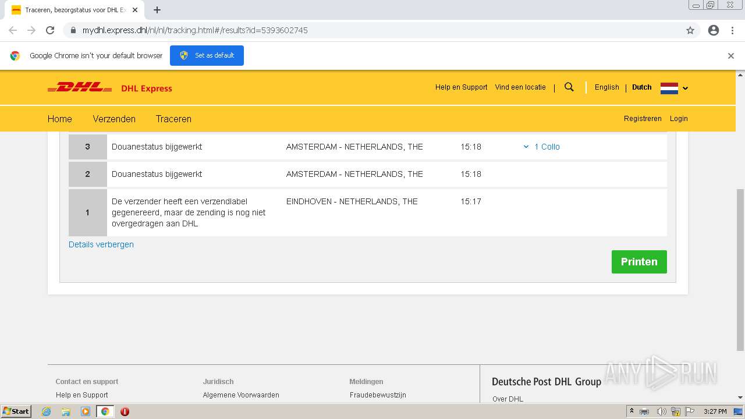Open the Chrome three-dot menu

pos(732,30)
